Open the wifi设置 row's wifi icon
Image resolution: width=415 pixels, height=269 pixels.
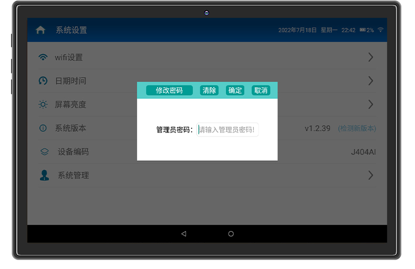pos(43,57)
